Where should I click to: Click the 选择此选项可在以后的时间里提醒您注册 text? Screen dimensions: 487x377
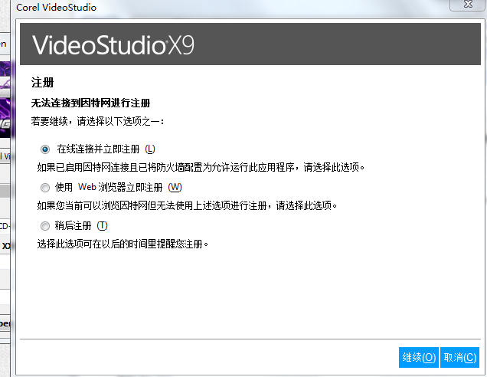click(123, 244)
